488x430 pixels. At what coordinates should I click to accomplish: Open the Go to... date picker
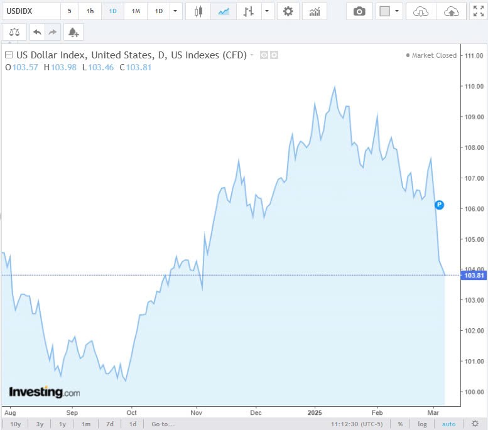pos(163,424)
